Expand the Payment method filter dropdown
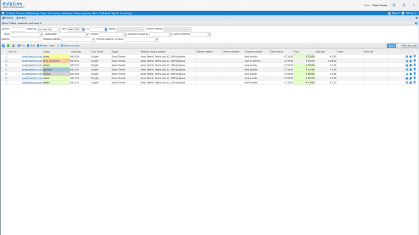 [190, 29]
